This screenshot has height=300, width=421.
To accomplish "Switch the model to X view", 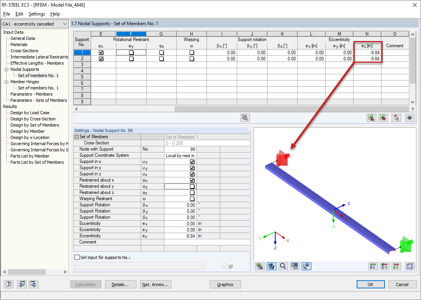I will point(373,266).
